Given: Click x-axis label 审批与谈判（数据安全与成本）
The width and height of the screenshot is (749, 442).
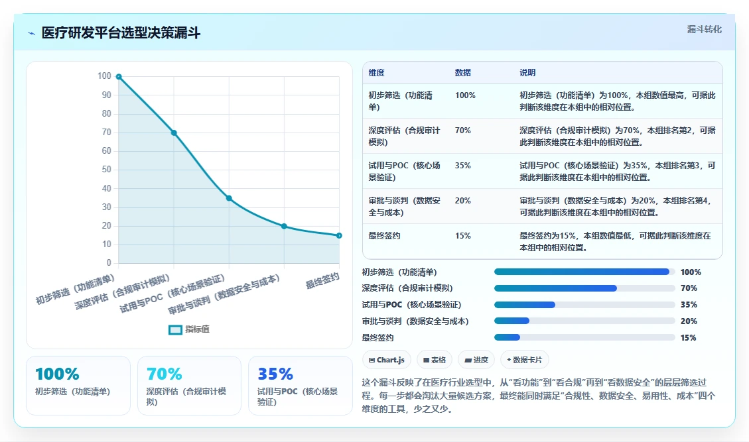Looking at the screenshot, I should 224,294.
